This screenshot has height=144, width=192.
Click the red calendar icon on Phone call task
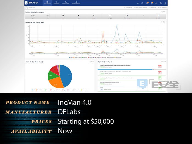click(160, 66)
